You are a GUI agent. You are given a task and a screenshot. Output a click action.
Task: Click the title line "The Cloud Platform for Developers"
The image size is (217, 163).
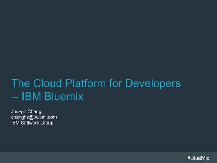click(x=96, y=83)
